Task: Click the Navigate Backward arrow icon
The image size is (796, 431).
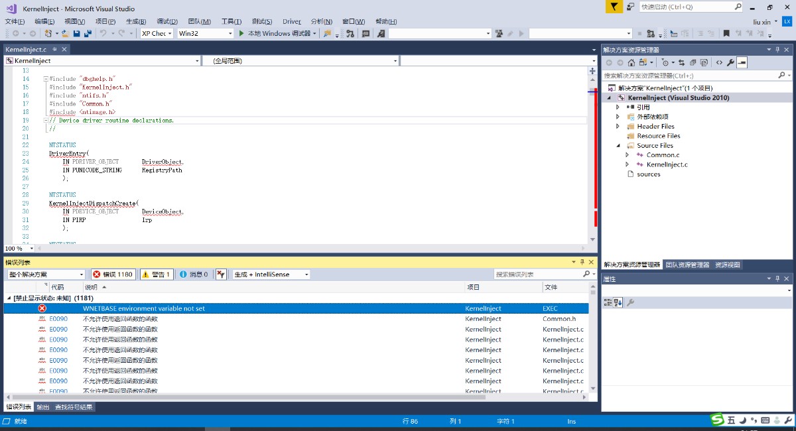Action: pyautogui.click(x=15, y=33)
